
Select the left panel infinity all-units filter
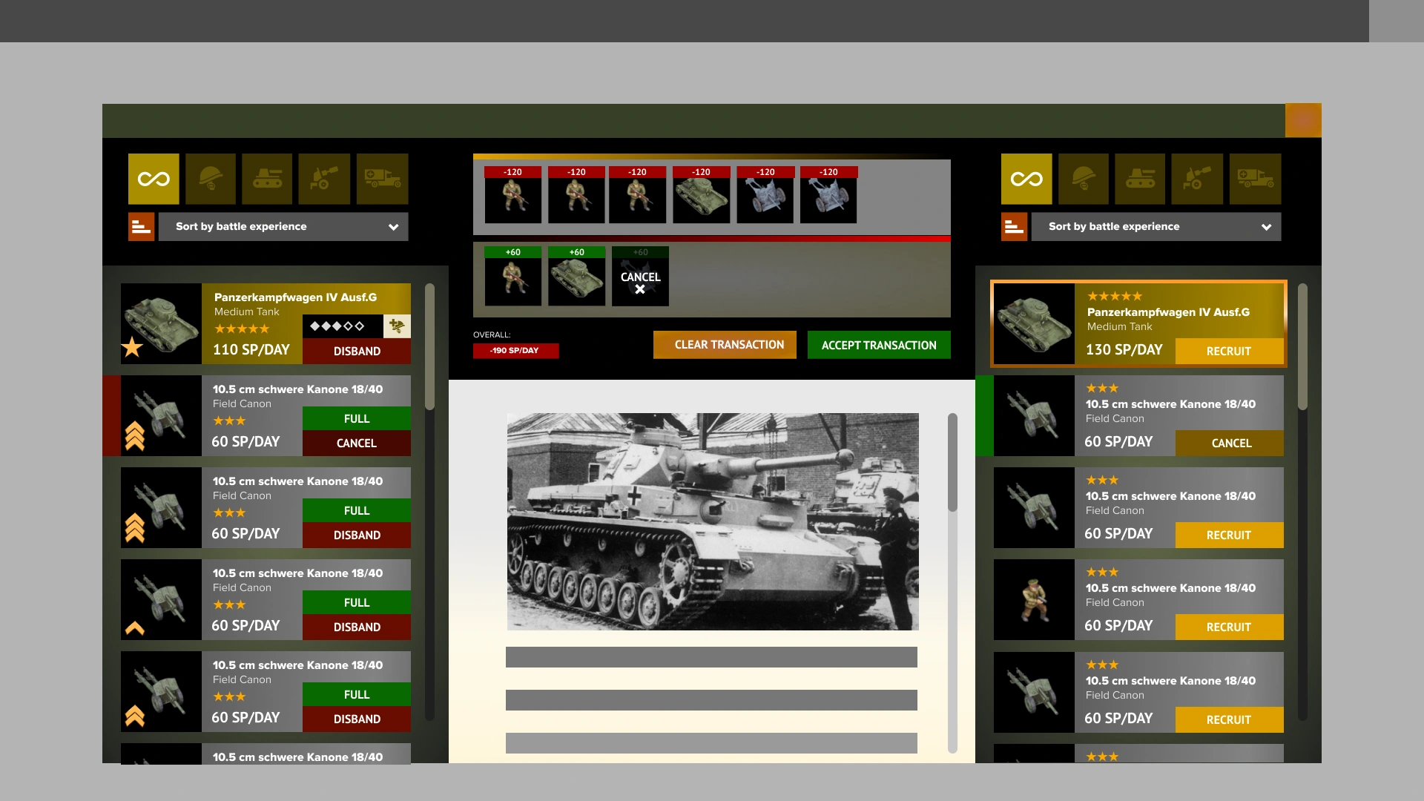[x=154, y=179]
